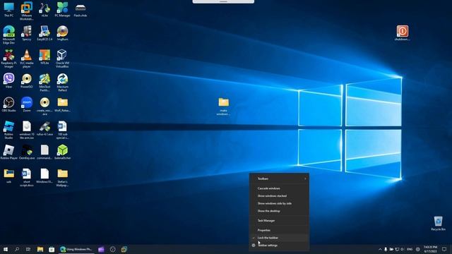This screenshot has height=254, width=452.
Task: Select the Wolf_Release folder
Action: coord(62,104)
